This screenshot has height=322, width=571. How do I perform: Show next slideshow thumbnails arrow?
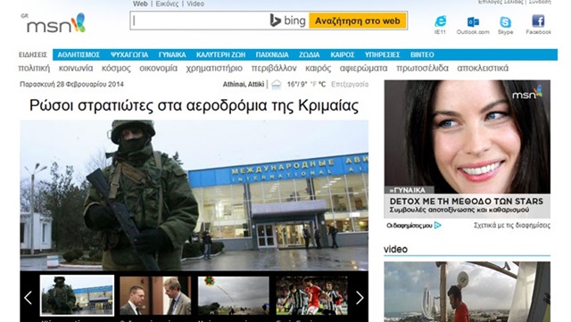(360, 298)
